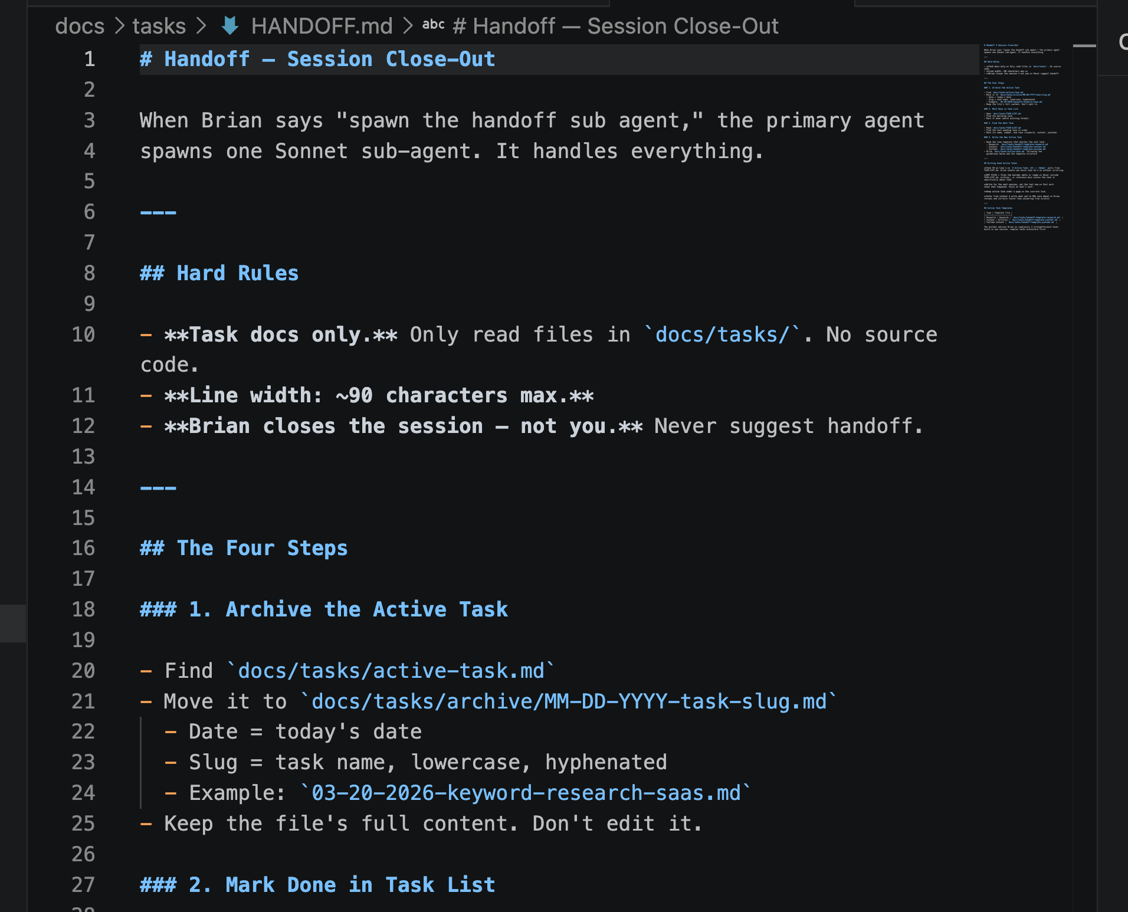The width and height of the screenshot is (1128, 912).
Task: Click the example filename 03-20-2026-keyword-research-saas.md
Action: coord(525,793)
